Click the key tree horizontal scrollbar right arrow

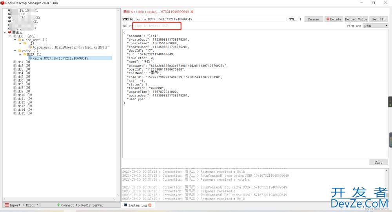114,199
